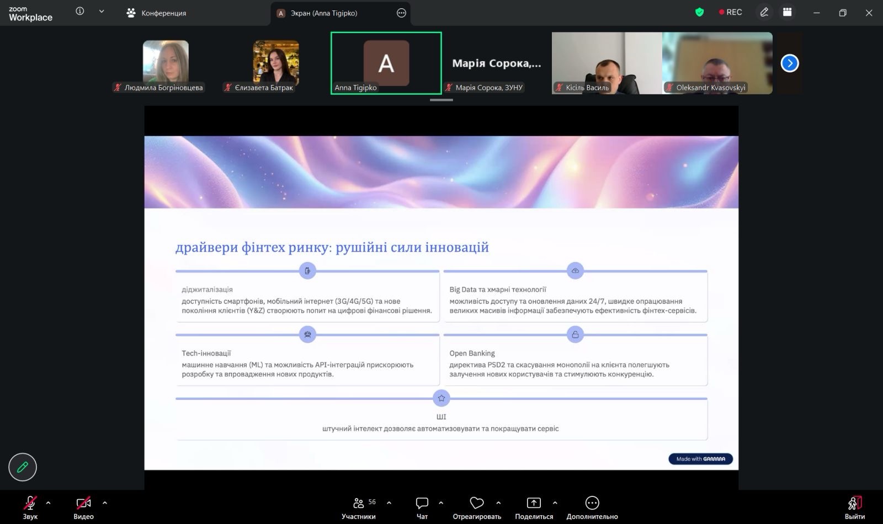Screen dimensions: 883x524
Task: Open dropdown chevron beside the info icon
Action: 102,12
